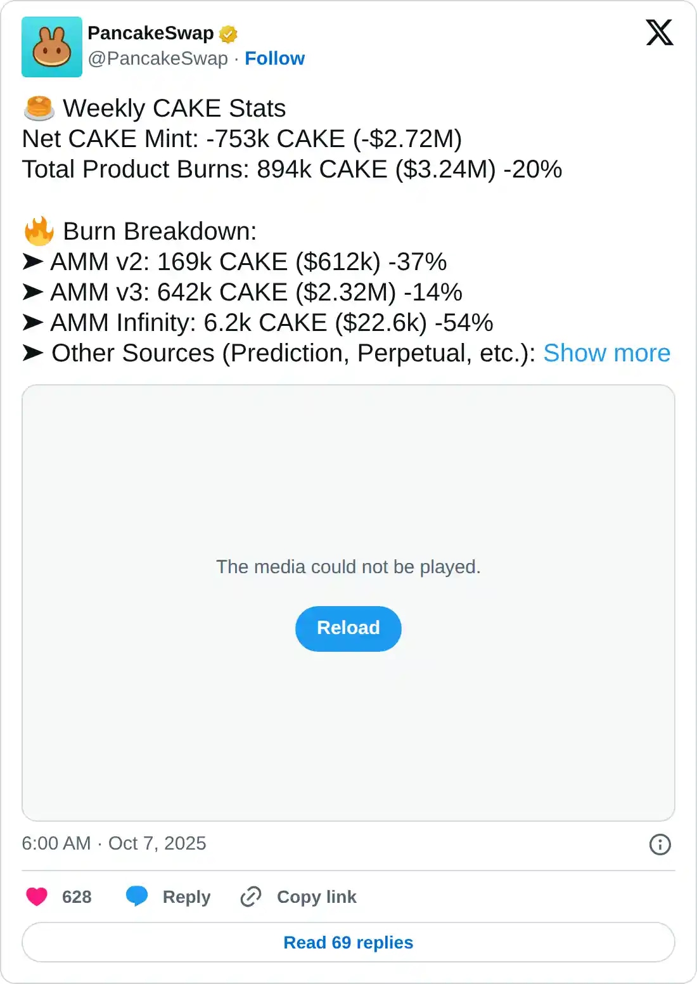Expand the tweet with Show more

click(x=606, y=353)
